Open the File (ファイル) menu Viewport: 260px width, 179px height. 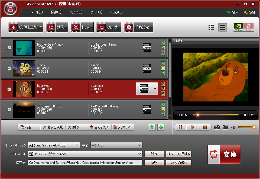pyautogui.click(x=36, y=12)
